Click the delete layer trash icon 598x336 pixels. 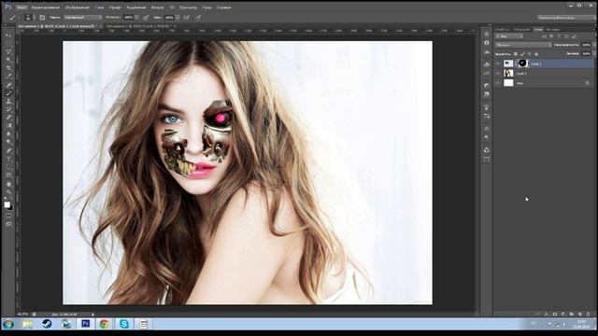[588, 315]
